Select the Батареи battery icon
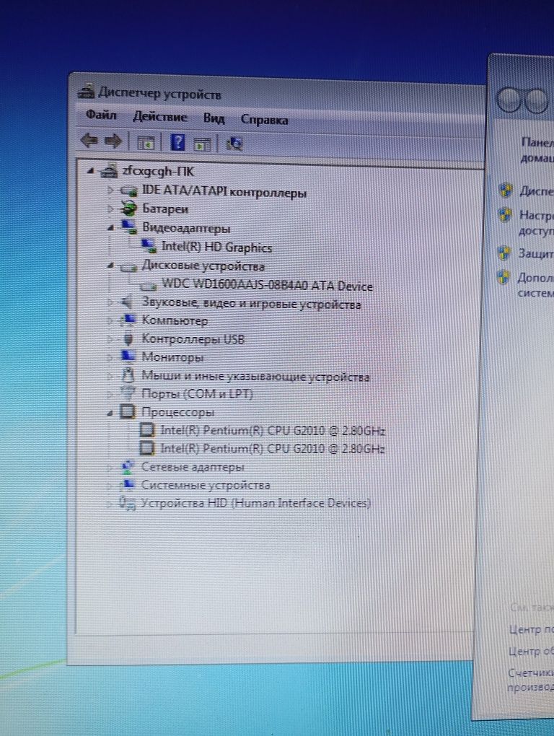 pyautogui.click(x=128, y=209)
